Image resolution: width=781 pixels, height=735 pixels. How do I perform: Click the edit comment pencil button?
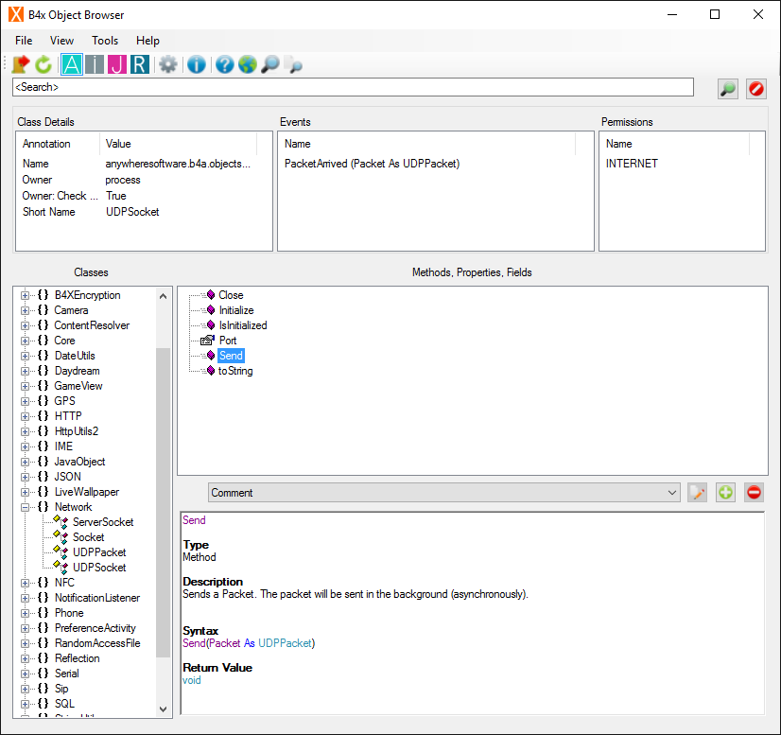pyautogui.click(x=698, y=492)
